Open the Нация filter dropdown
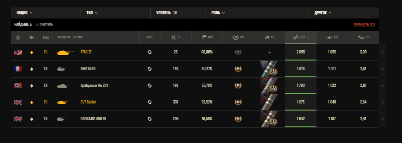The width and height of the screenshot is (402, 143). [24, 13]
